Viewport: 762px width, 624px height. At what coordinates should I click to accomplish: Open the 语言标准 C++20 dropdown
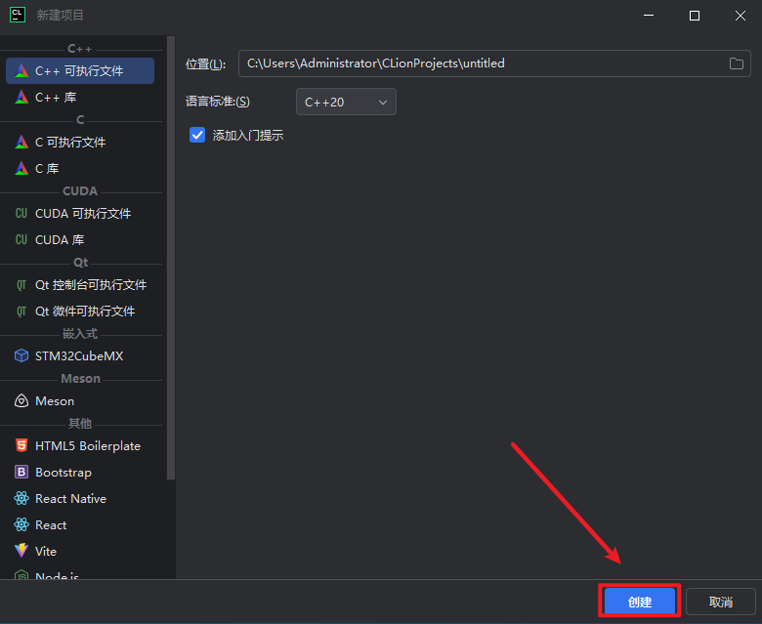(x=346, y=102)
